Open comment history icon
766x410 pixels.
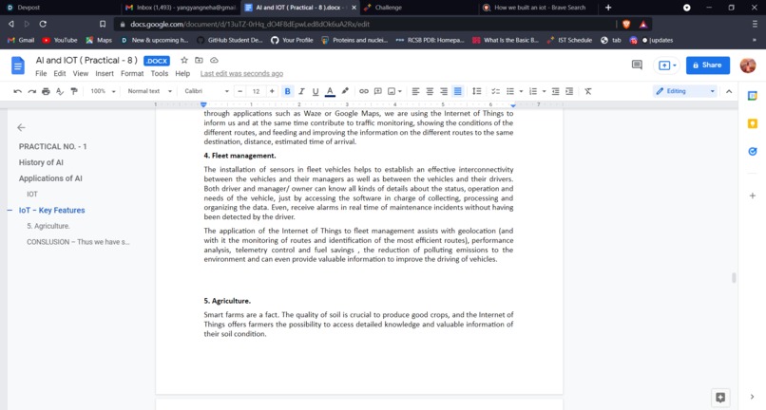coord(637,65)
